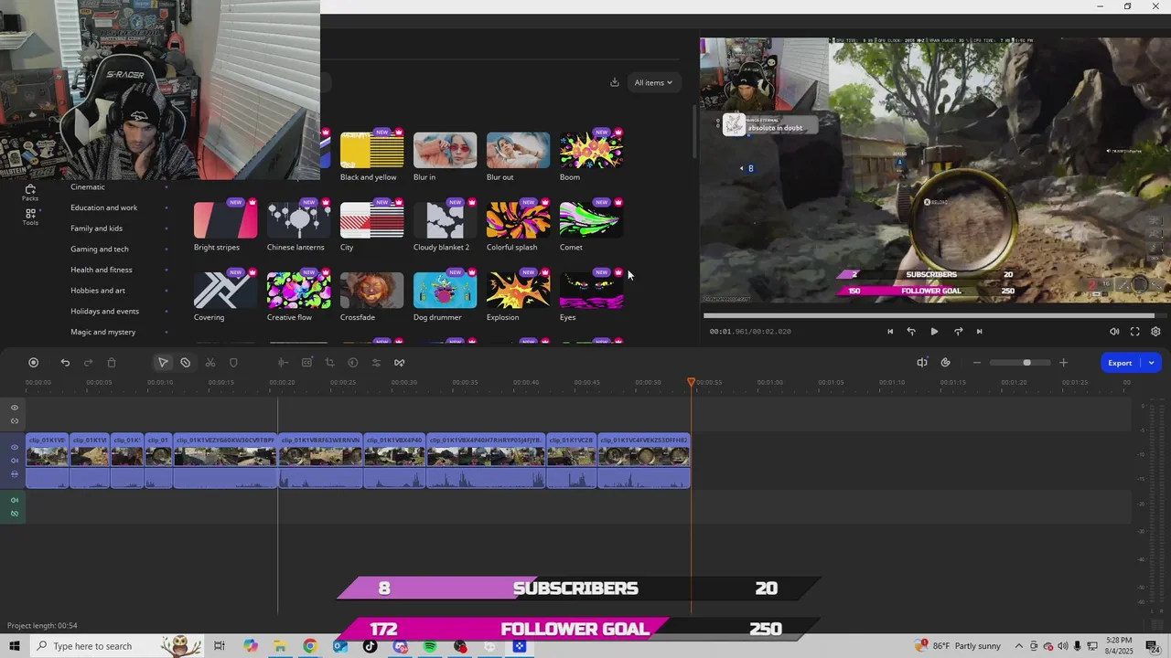Screen dimensions: 1171x658
Task: Open the timeline spiral auto-tool icon
Action: pos(945,363)
